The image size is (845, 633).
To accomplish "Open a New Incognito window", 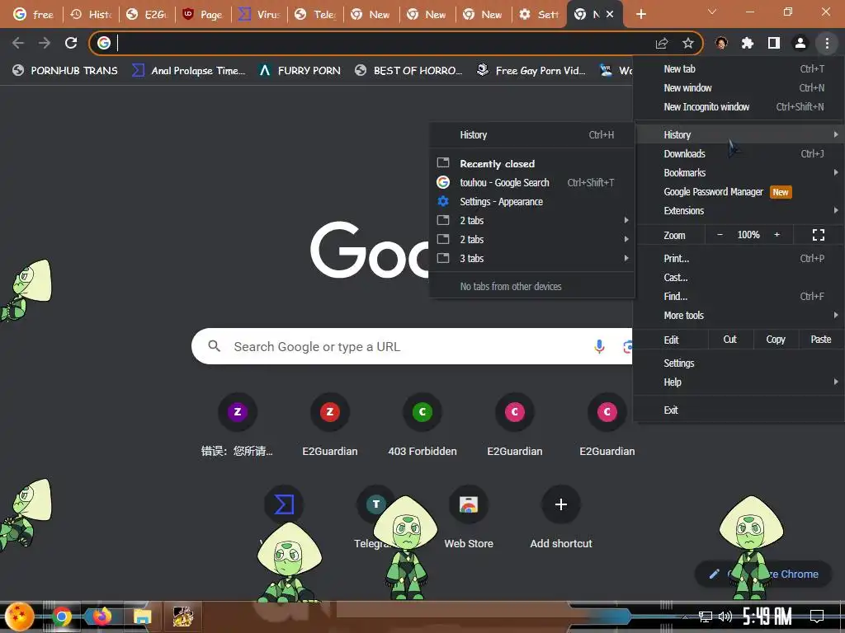I will click(739, 106).
